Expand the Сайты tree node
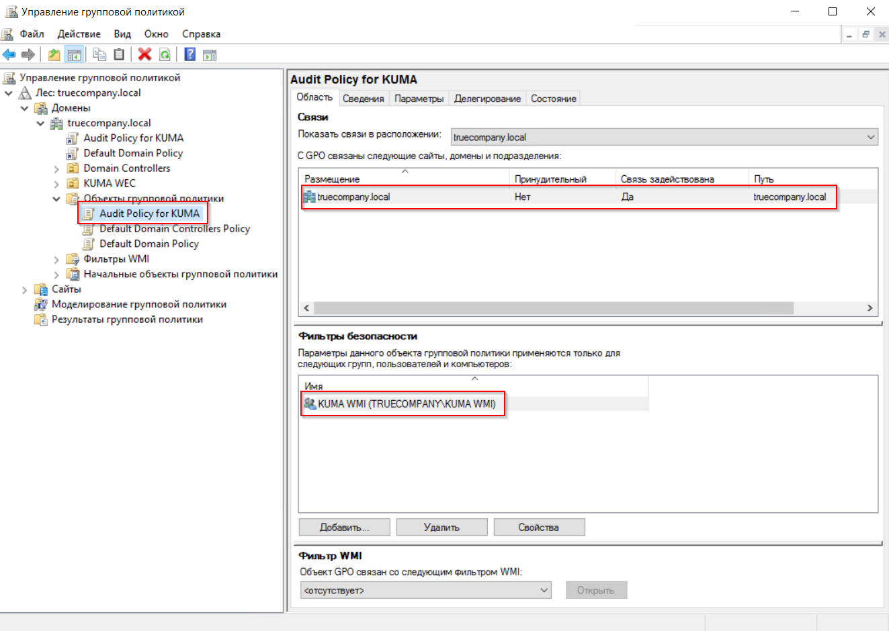Image resolution: width=889 pixels, height=631 pixels. coord(25,289)
